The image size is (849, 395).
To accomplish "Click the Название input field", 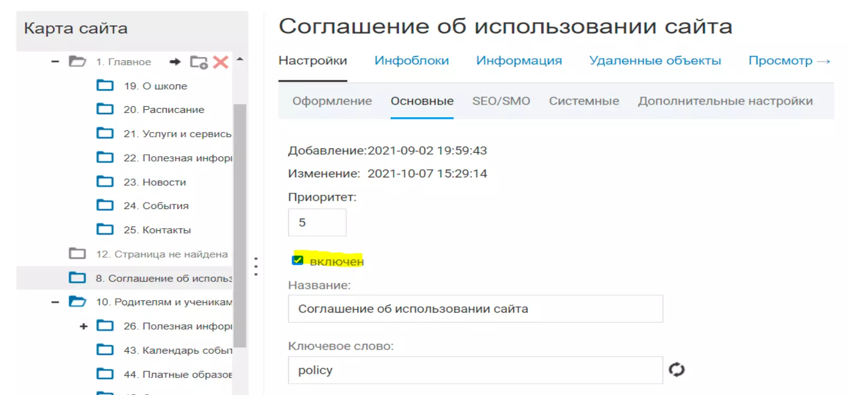I will (475, 308).
